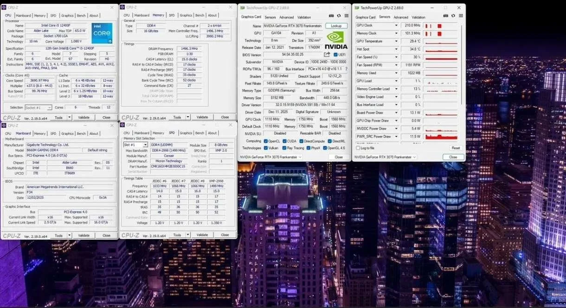Click title bar icon of CPU-Z Motherboard window

(x=4, y=126)
